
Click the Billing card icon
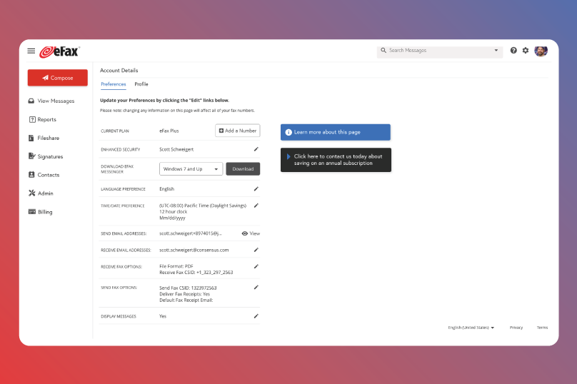pyautogui.click(x=32, y=211)
